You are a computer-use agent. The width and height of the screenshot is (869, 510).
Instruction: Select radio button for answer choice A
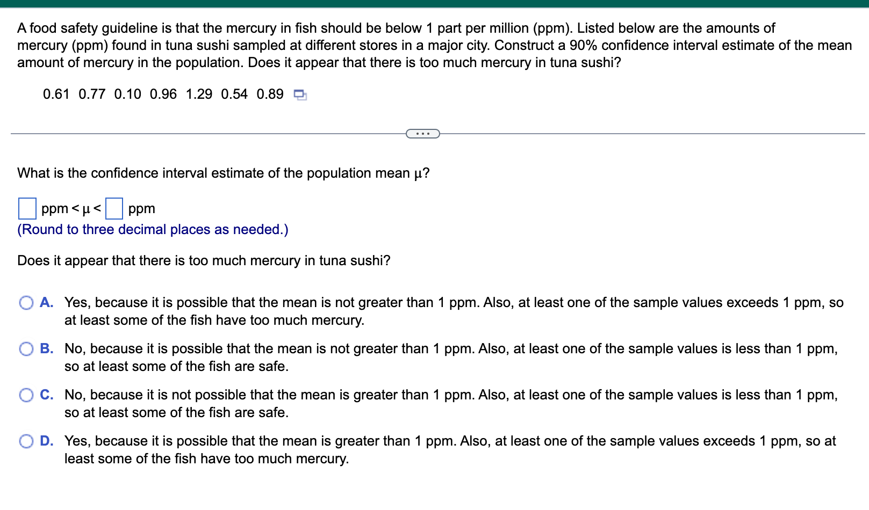(26, 303)
